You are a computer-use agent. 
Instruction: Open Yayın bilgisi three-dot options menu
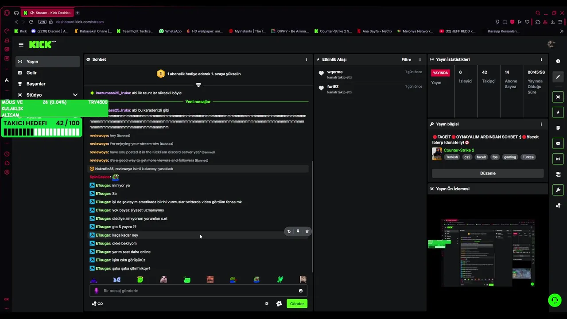tap(541, 124)
